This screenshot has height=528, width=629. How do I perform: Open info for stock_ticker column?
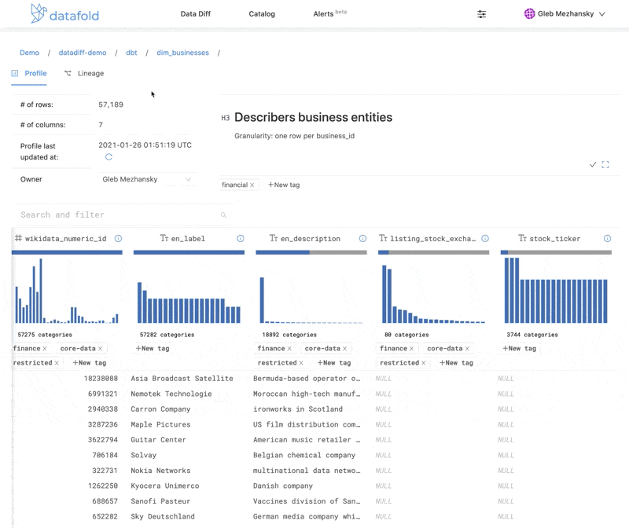point(607,239)
